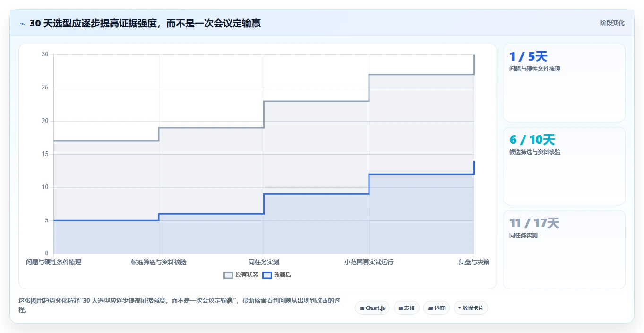Open the 6 / 10天 stage card
The width and height of the screenshot is (644, 333).
pyautogui.click(x=564, y=166)
